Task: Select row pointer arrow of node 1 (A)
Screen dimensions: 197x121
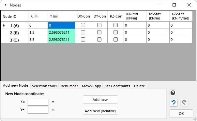Action: point(4,26)
